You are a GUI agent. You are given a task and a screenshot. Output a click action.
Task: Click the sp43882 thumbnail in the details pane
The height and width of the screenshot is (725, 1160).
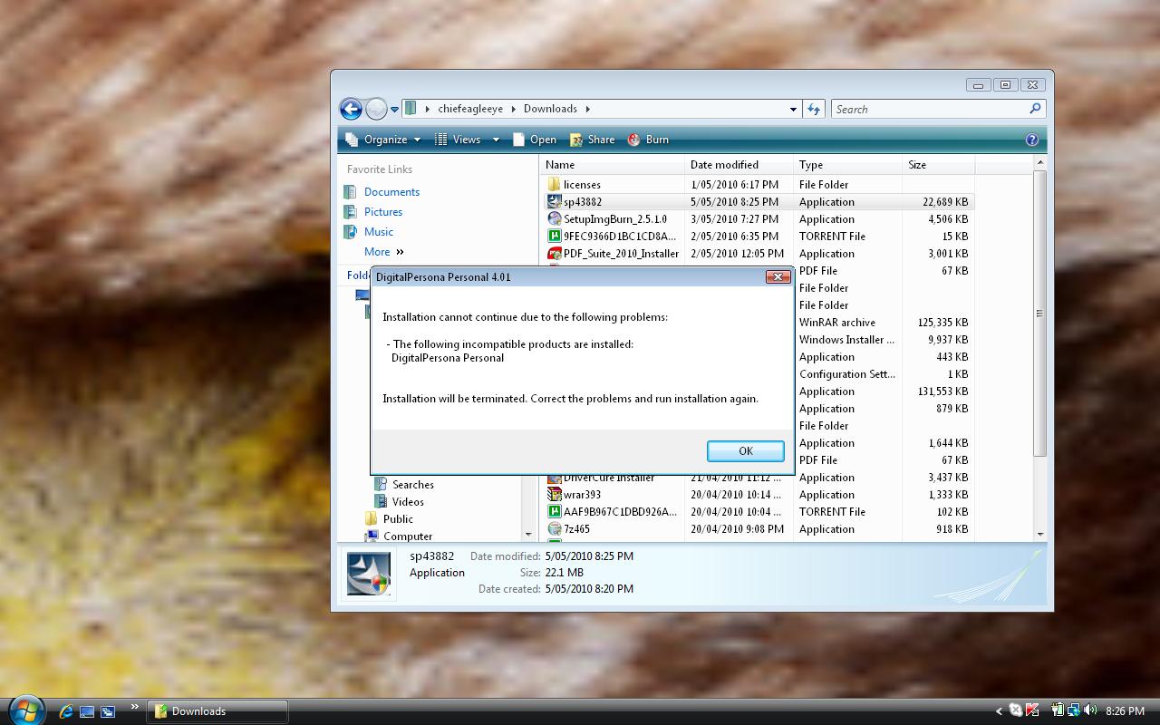(x=369, y=573)
